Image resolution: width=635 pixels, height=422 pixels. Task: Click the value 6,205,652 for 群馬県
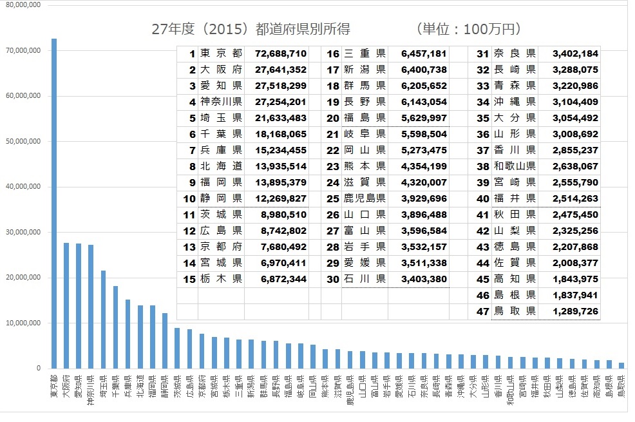coord(424,86)
